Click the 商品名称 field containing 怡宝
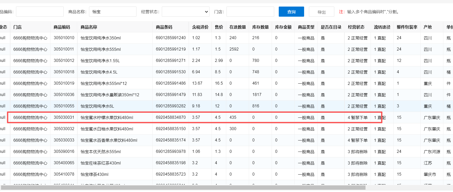The height and width of the screenshot is (192, 453). [113, 12]
